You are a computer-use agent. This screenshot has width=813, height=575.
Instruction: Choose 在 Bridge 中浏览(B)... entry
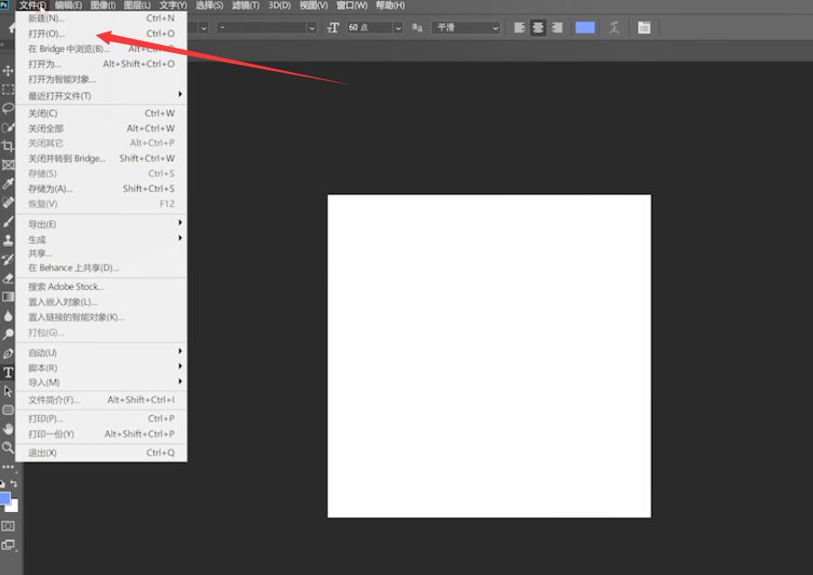point(101,49)
